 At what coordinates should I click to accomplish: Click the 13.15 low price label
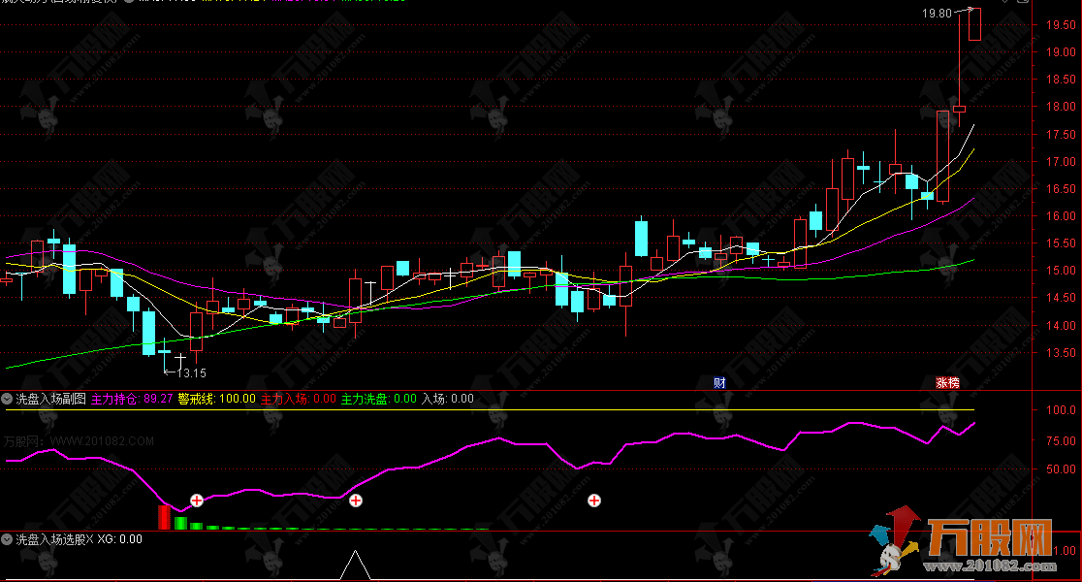[191, 372]
